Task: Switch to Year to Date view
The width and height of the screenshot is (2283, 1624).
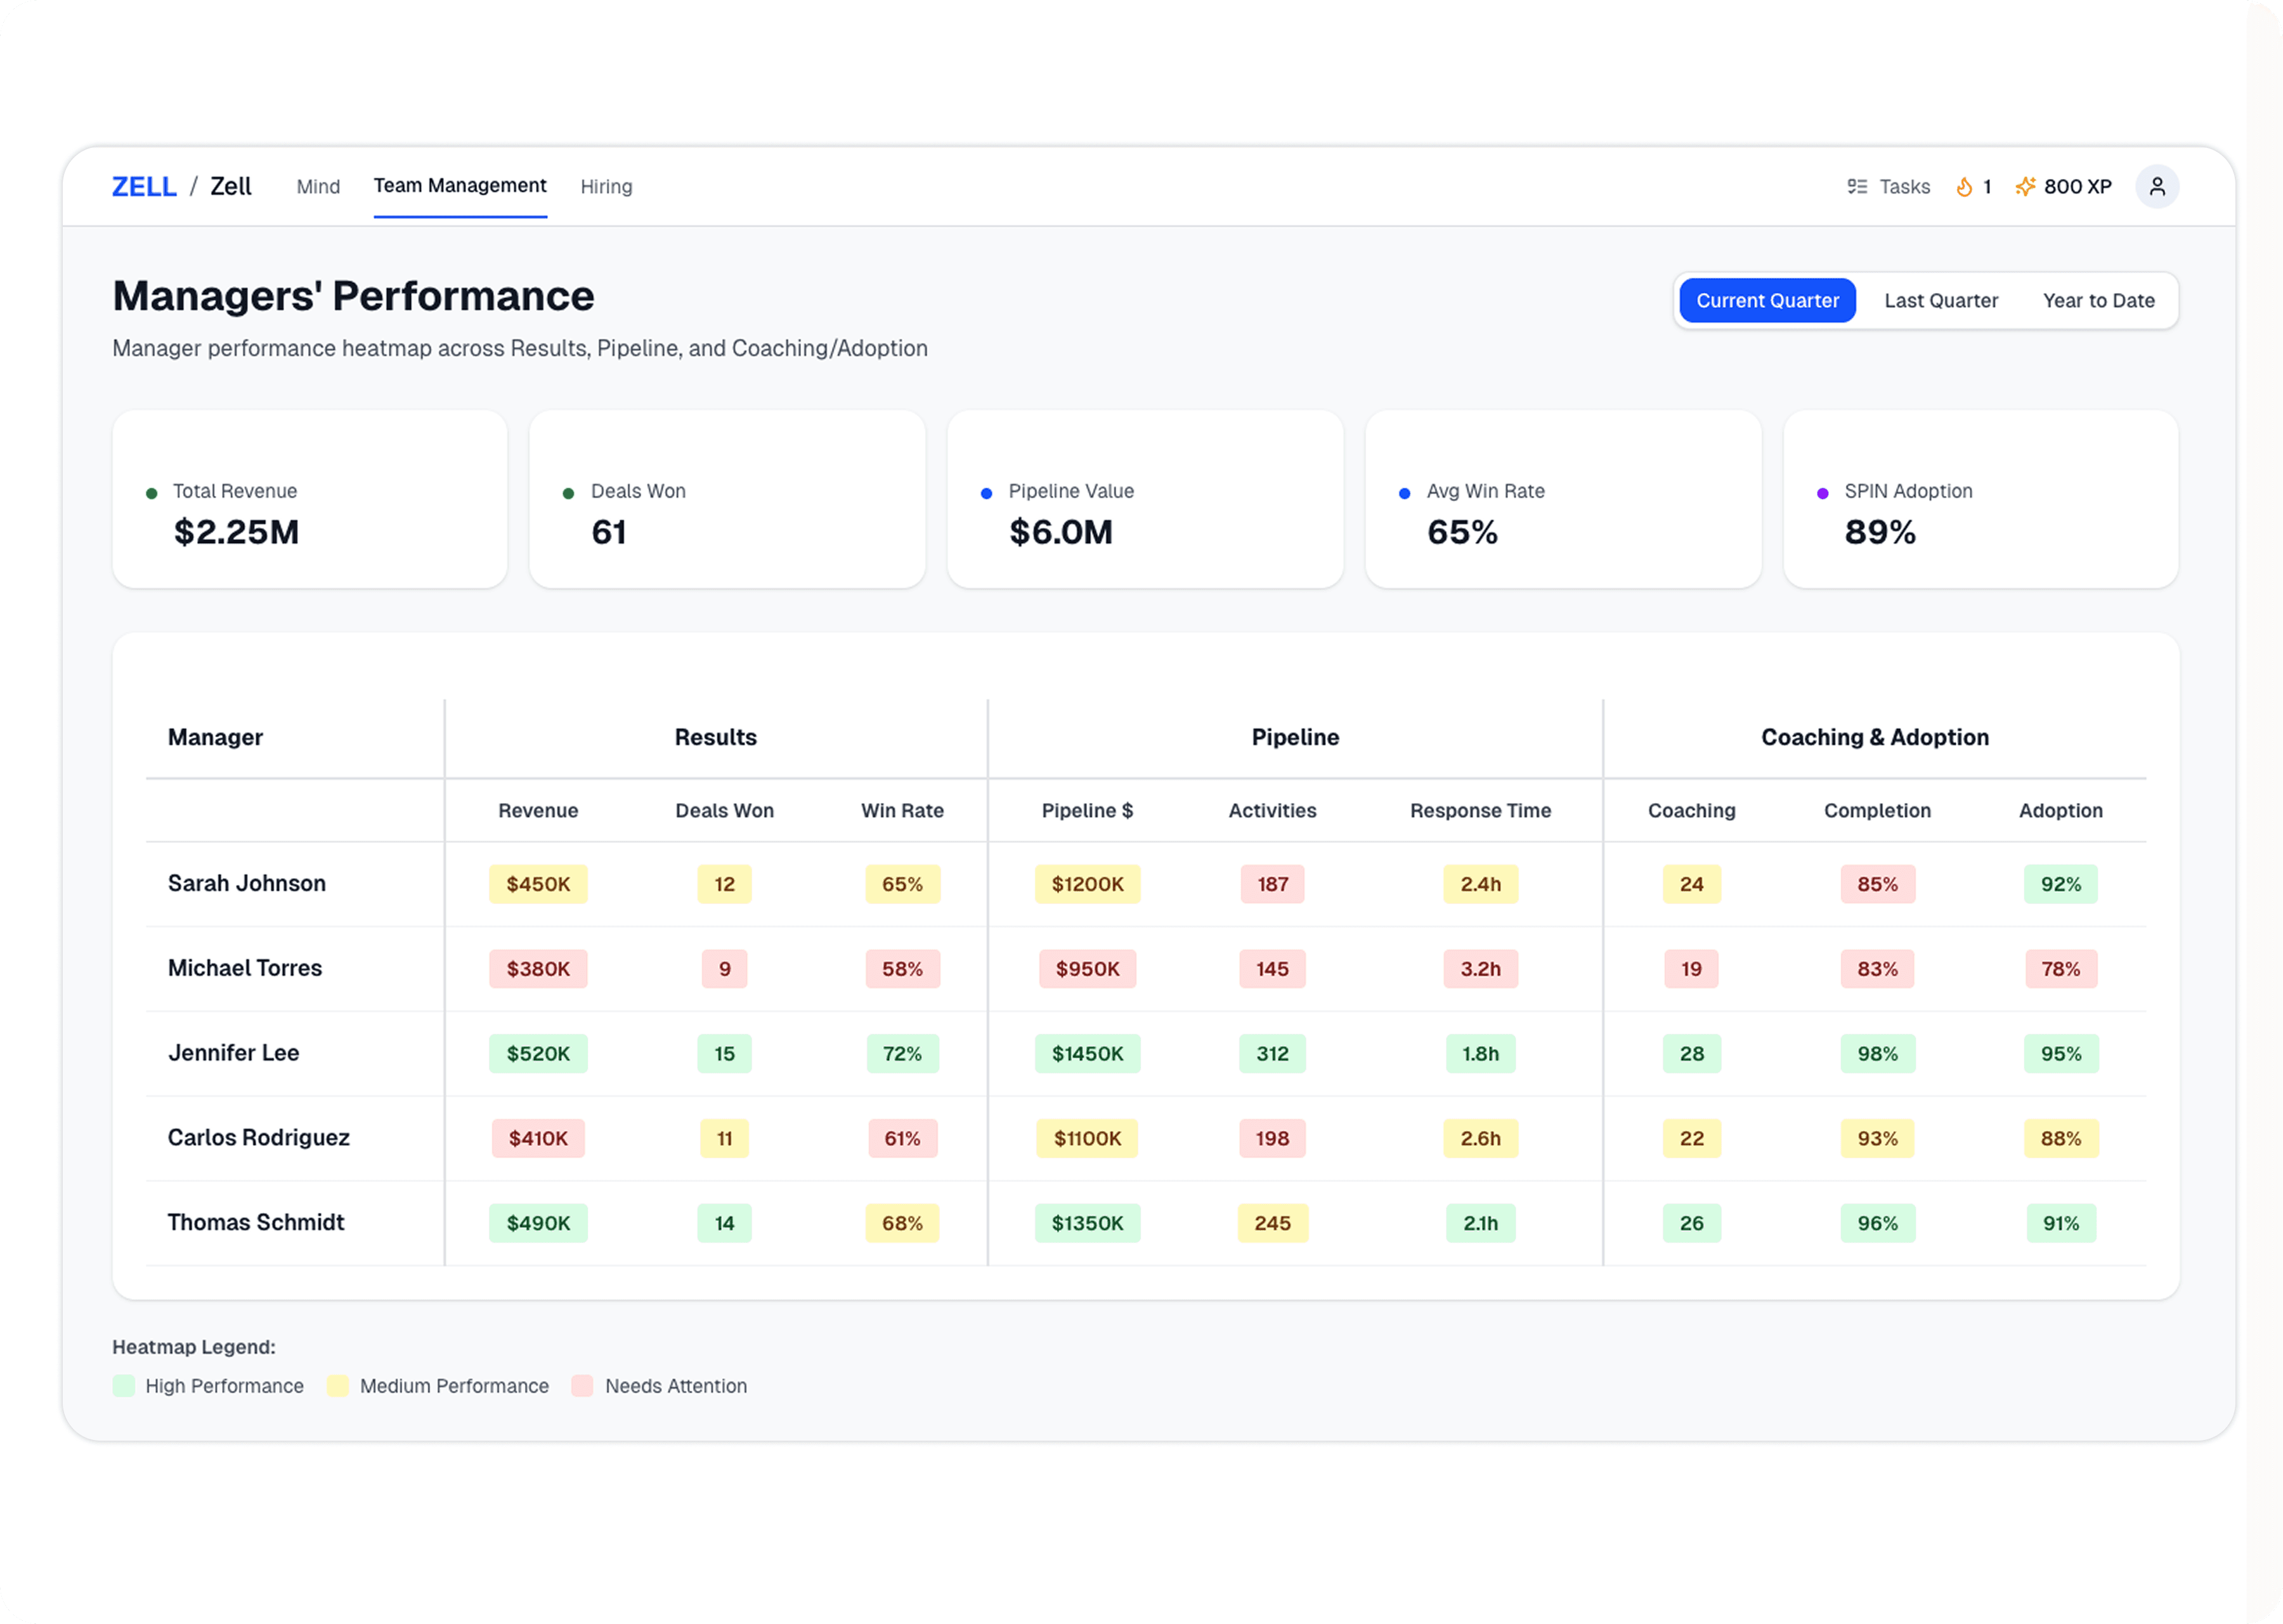Action: (x=2098, y=301)
